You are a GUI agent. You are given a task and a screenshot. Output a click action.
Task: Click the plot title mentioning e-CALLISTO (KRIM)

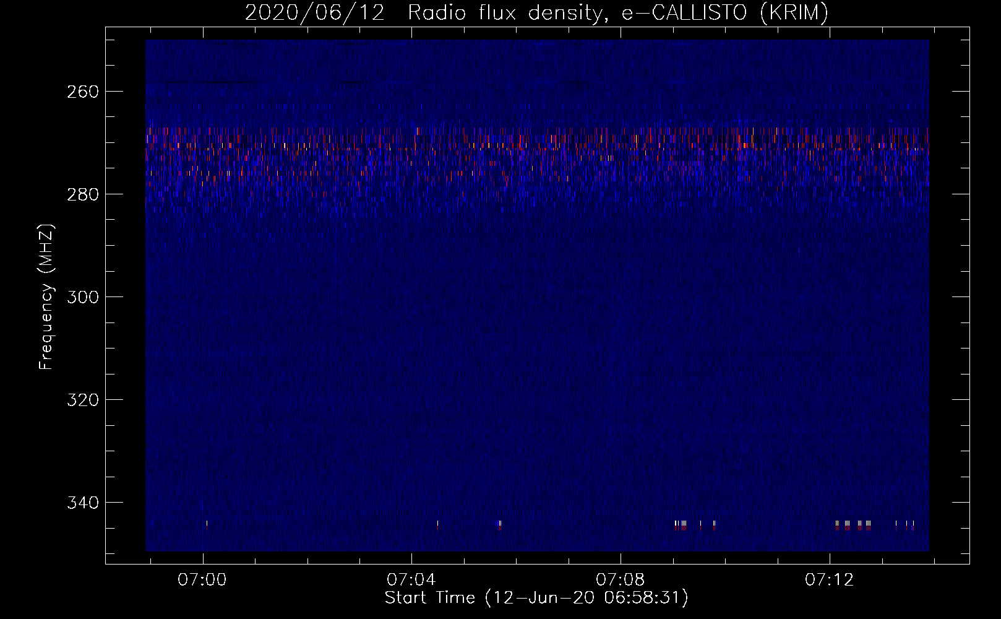[536, 12]
